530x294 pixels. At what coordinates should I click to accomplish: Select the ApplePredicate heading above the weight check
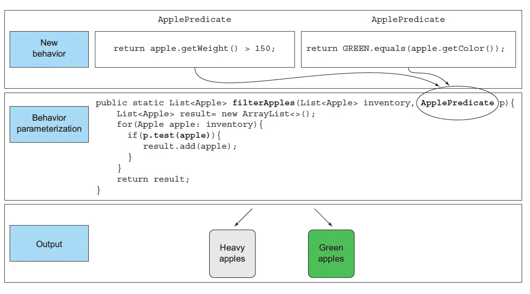click(x=194, y=19)
